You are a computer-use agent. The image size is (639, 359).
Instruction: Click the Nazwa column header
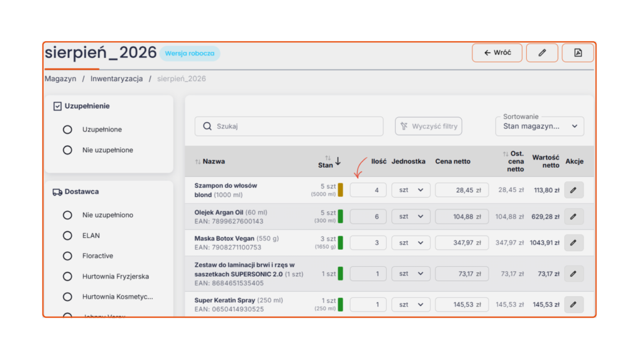click(x=213, y=161)
